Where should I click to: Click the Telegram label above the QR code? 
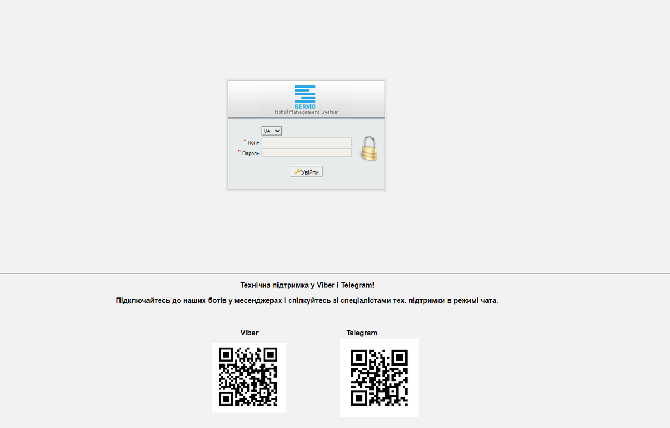click(x=362, y=333)
